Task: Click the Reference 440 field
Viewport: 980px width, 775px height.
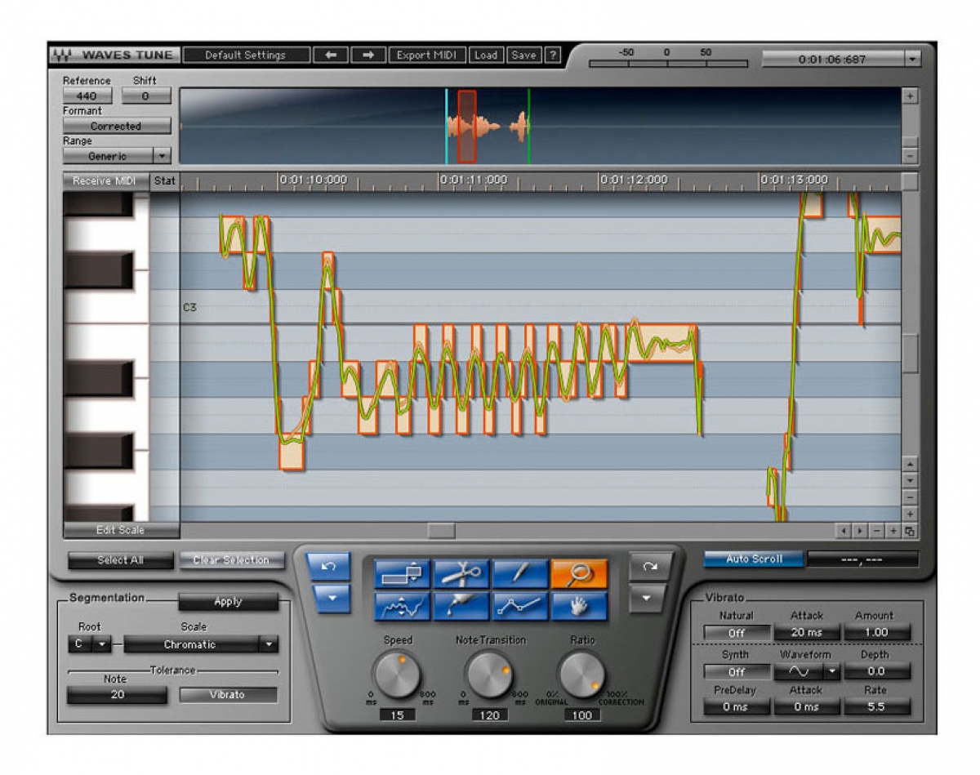Action: point(87,96)
